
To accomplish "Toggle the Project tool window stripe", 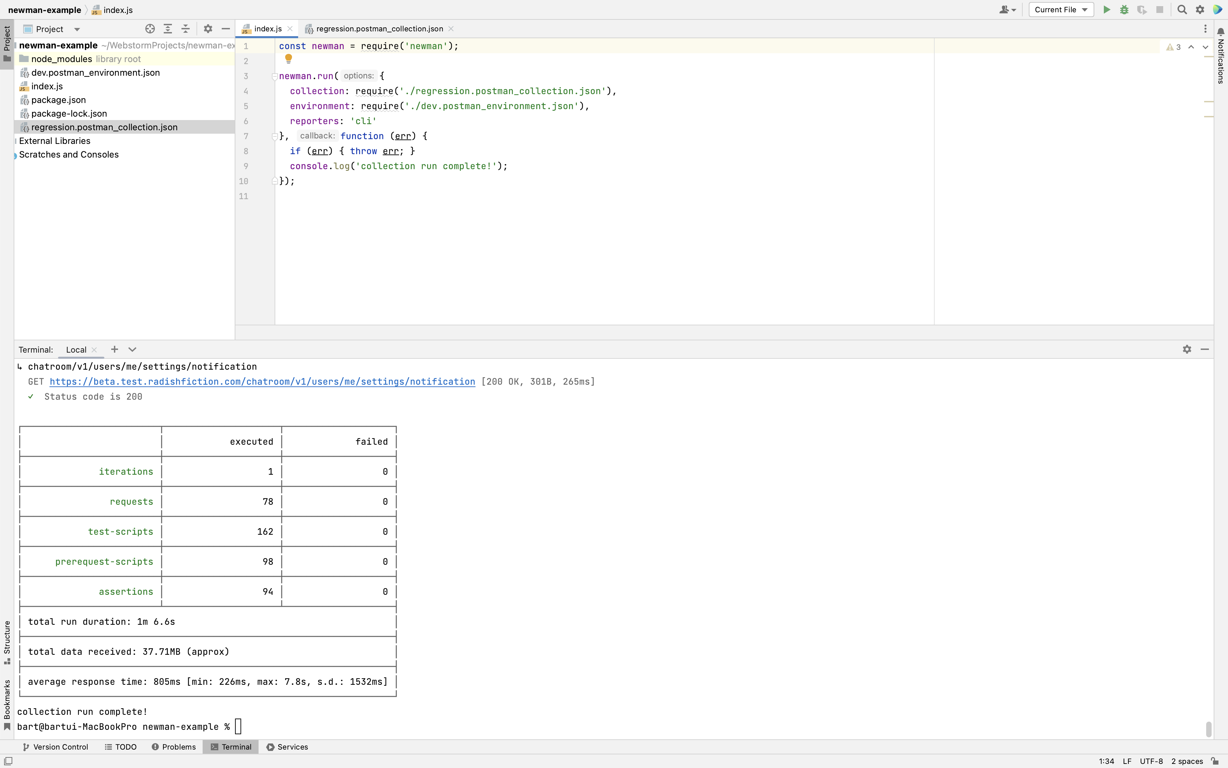I will pos(6,43).
